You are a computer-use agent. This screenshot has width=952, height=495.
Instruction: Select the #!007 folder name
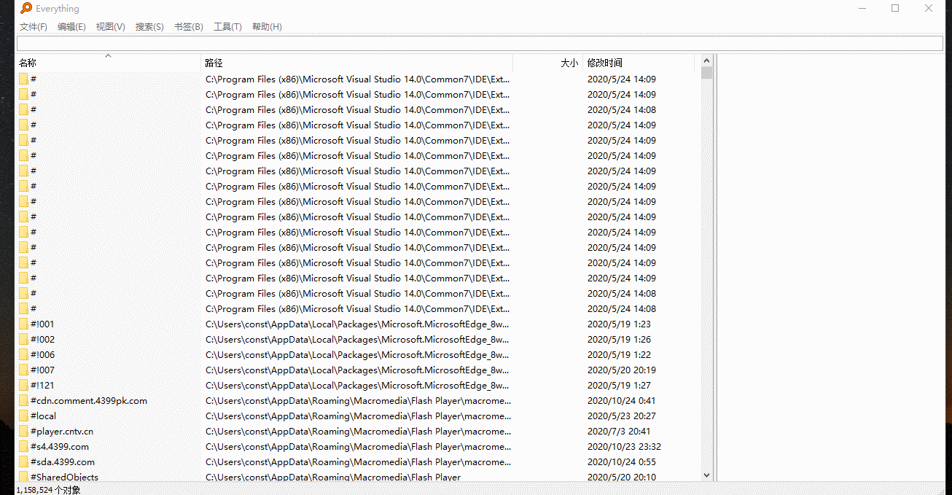[42, 370]
